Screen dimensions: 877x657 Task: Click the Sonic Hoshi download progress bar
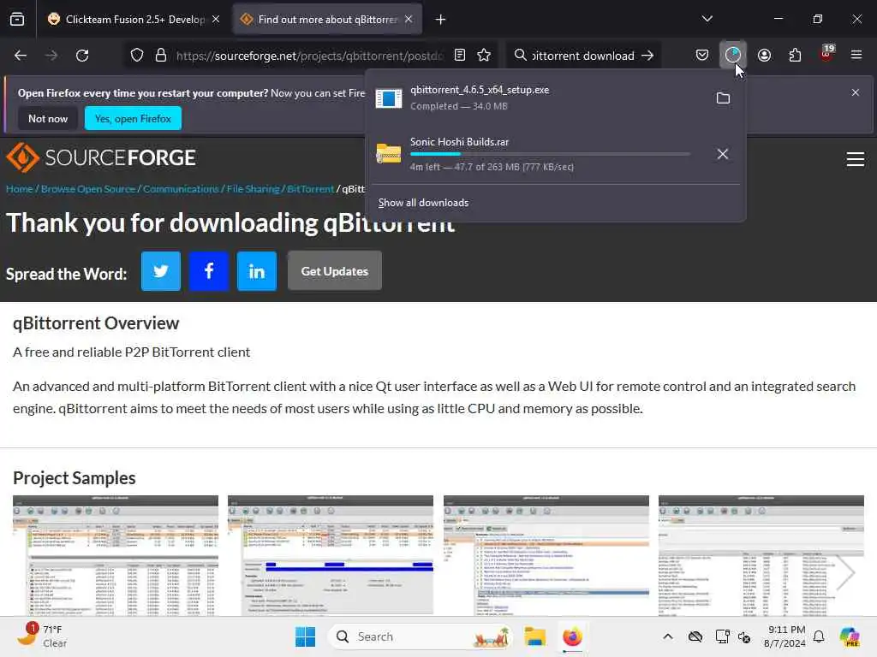(x=550, y=154)
